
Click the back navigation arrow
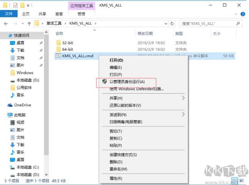coord(6,24)
